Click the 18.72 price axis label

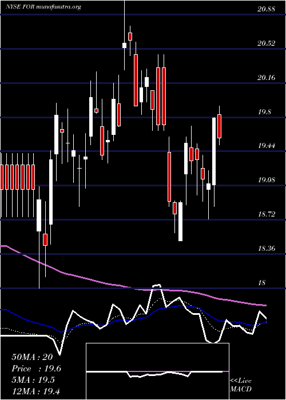pos(266,214)
